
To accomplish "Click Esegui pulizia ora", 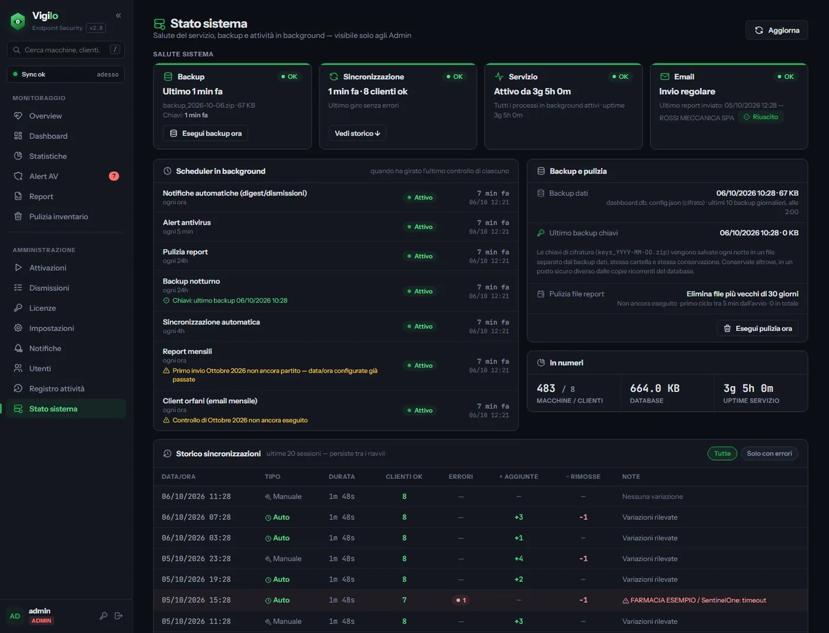I will tap(757, 329).
